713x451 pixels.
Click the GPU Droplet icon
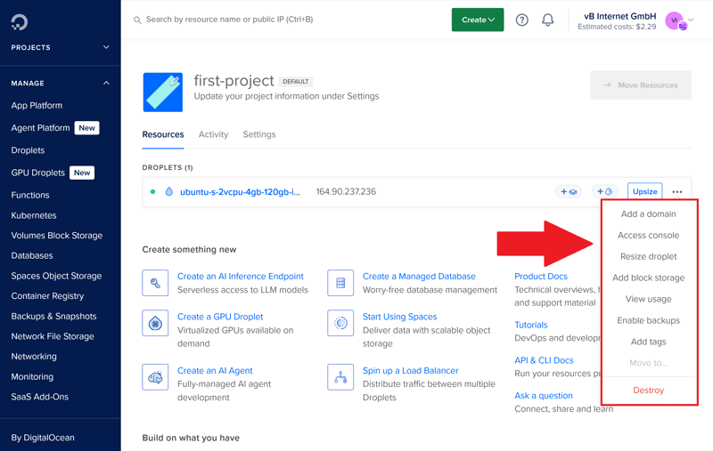[x=155, y=324]
